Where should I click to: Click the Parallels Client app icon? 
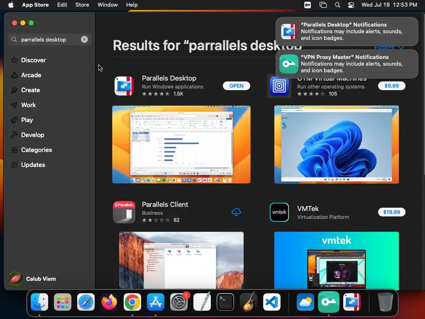pos(124,212)
